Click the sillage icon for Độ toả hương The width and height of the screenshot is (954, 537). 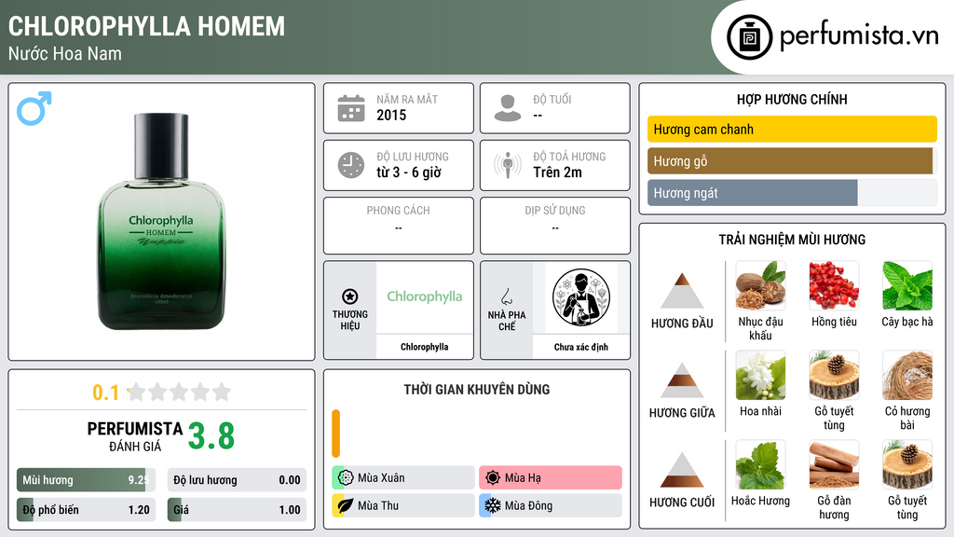pos(508,165)
